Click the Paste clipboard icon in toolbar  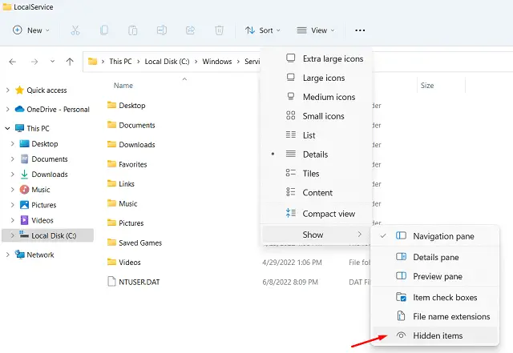[x=133, y=30]
